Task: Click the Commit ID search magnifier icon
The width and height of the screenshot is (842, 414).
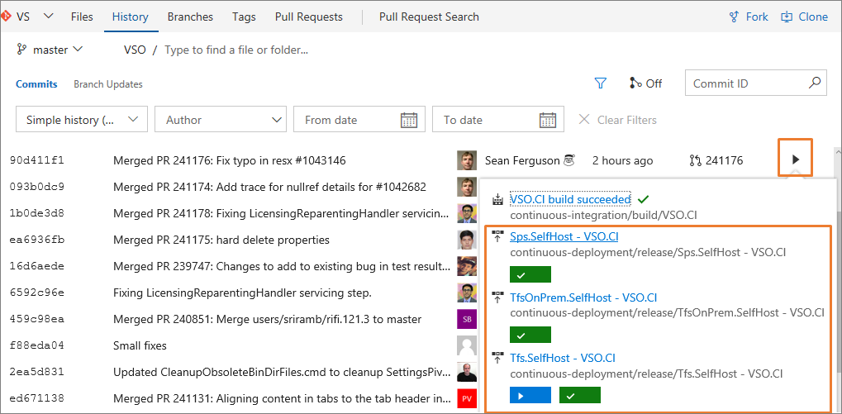Action: point(815,83)
